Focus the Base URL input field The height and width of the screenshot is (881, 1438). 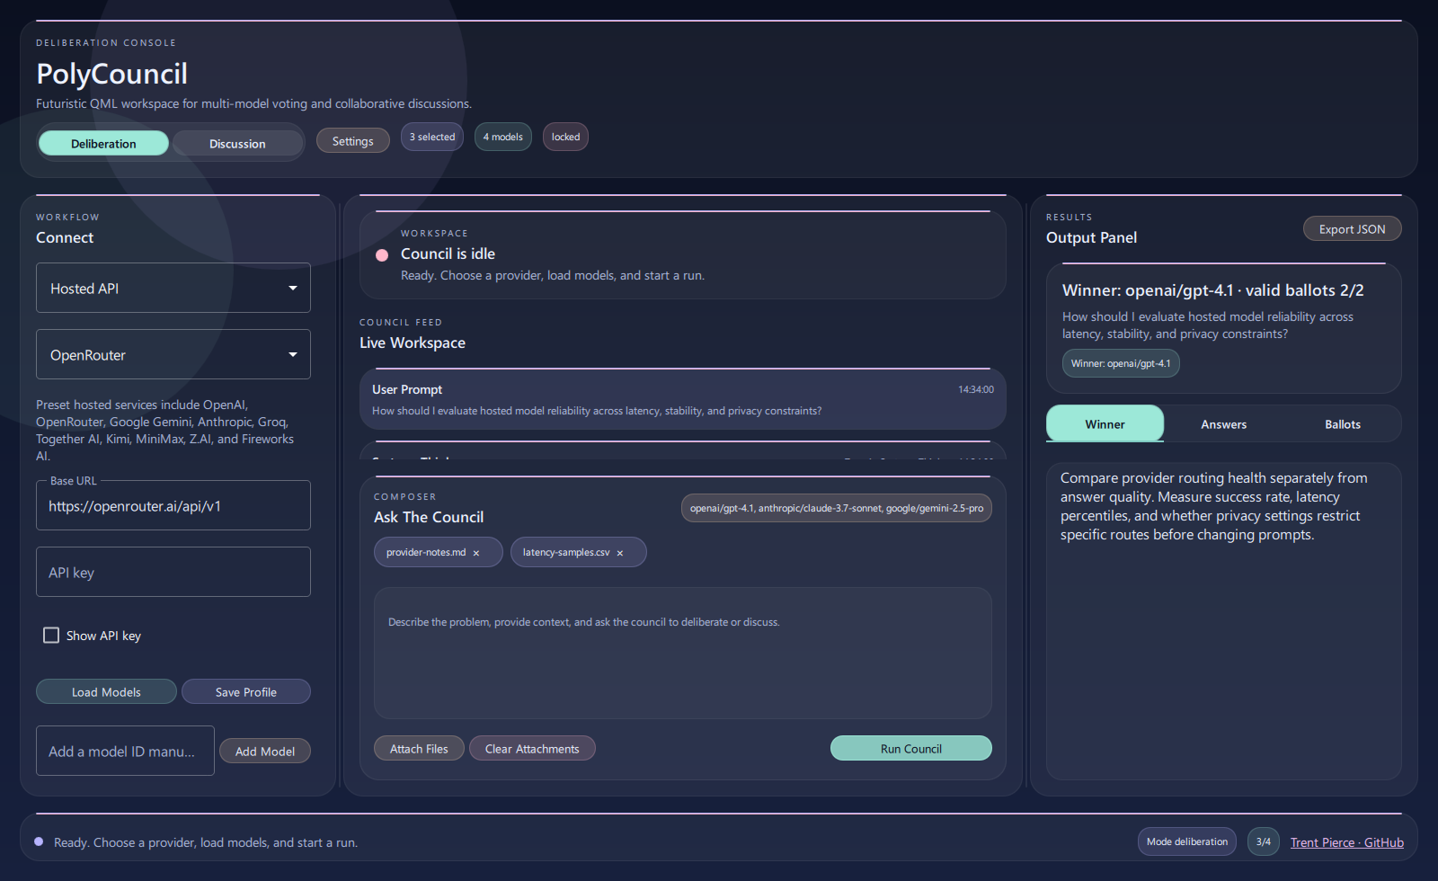point(173,505)
